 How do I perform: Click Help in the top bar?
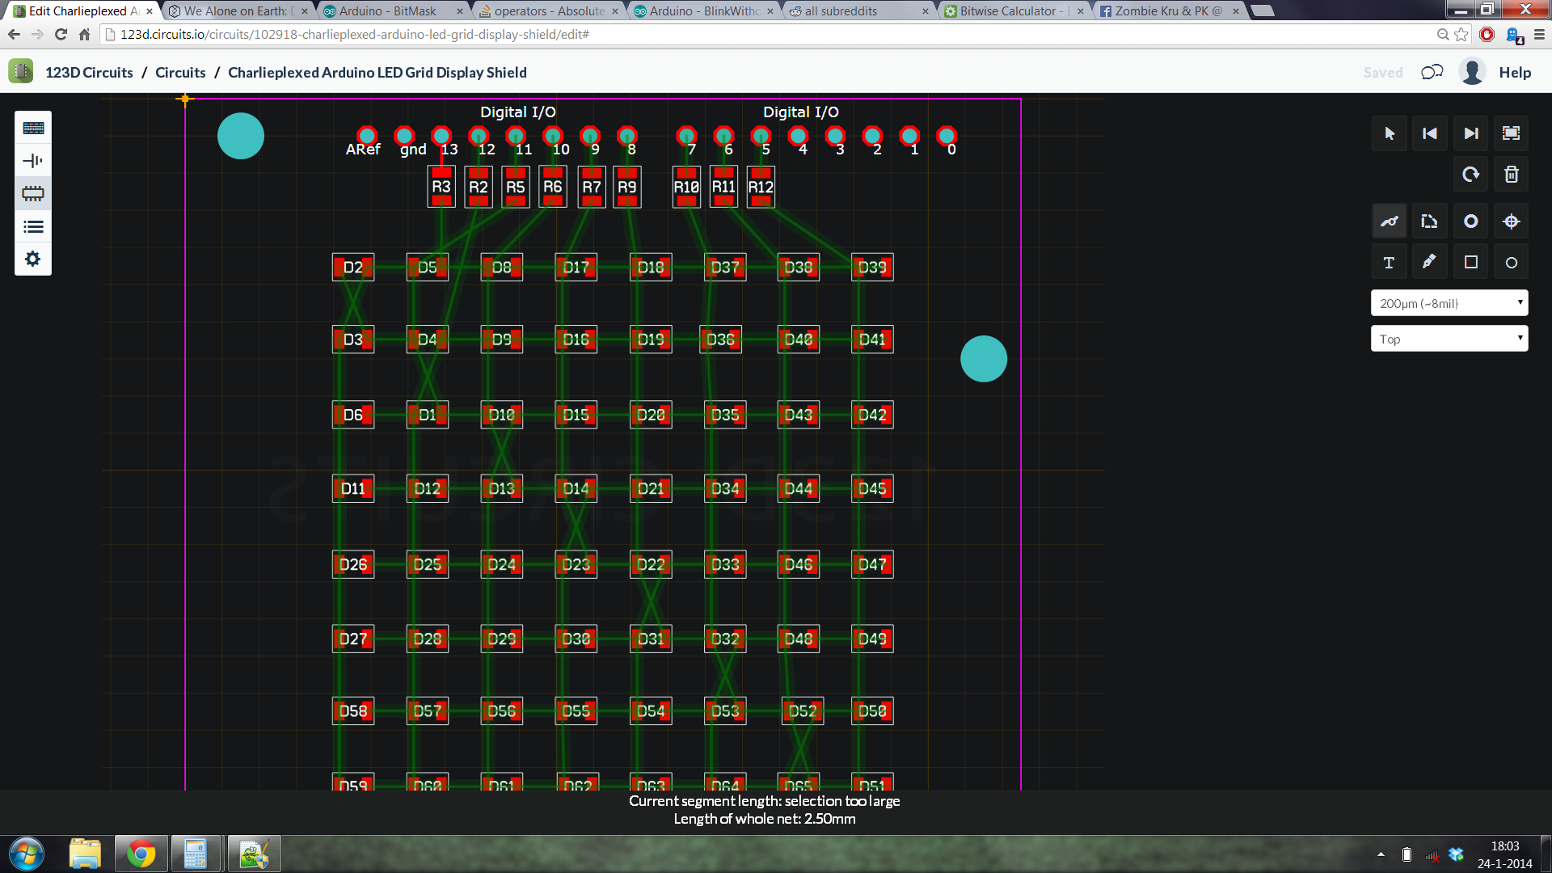tap(1516, 72)
